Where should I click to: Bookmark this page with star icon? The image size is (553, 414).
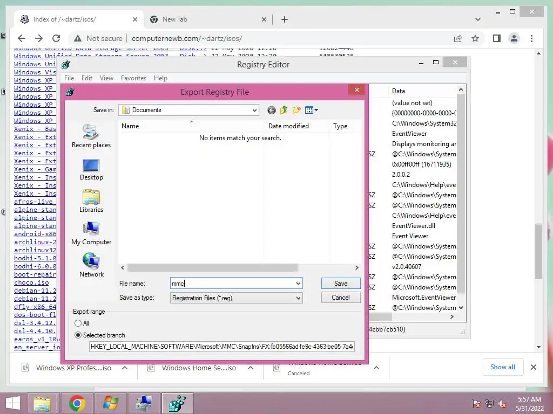click(x=475, y=38)
